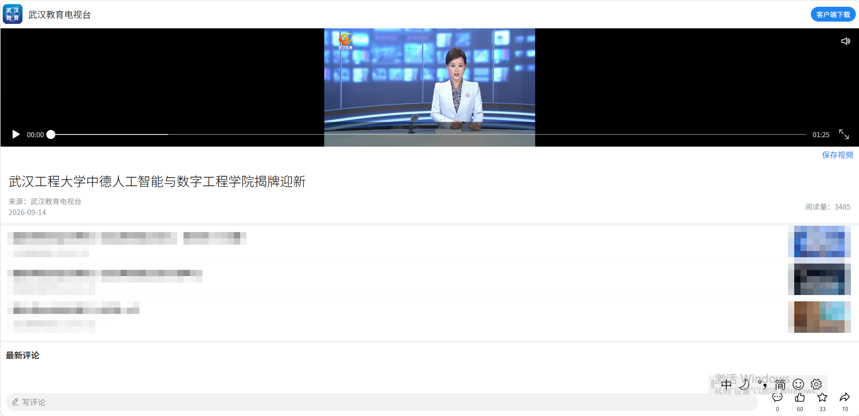Open the first related video thumbnail
Image resolution: width=859 pixels, height=416 pixels.
[x=819, y=242]
